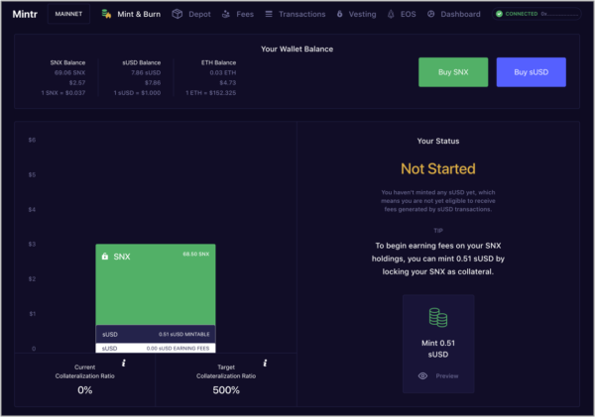Click the 0.03 ETH value
The width and height of the screenshot is (595, 417).
point(223,72)
